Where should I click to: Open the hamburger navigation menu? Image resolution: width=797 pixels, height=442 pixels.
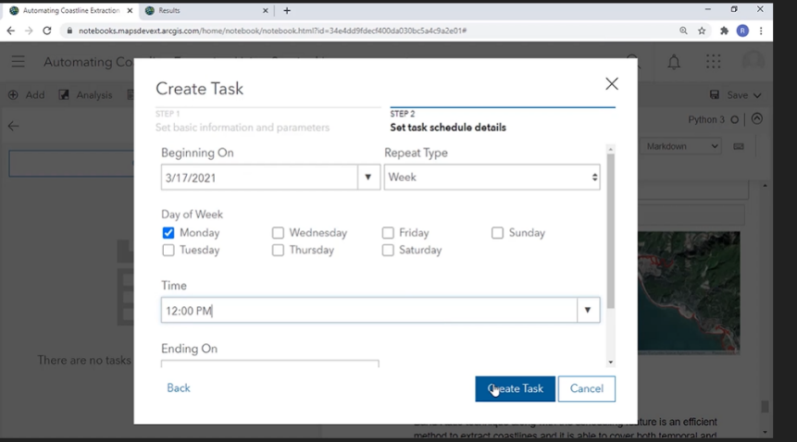(x=19, y=62)
